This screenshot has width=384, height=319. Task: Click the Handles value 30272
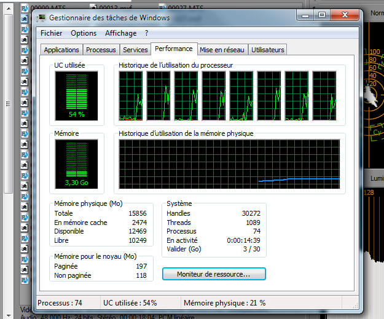click(x=251, y=213)
